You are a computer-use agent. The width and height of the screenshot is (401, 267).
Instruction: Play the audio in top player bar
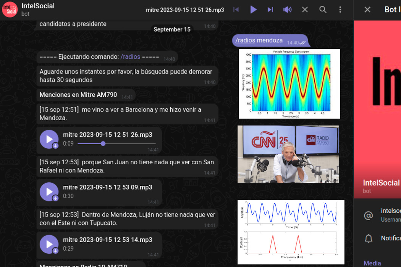click(253, 10)
